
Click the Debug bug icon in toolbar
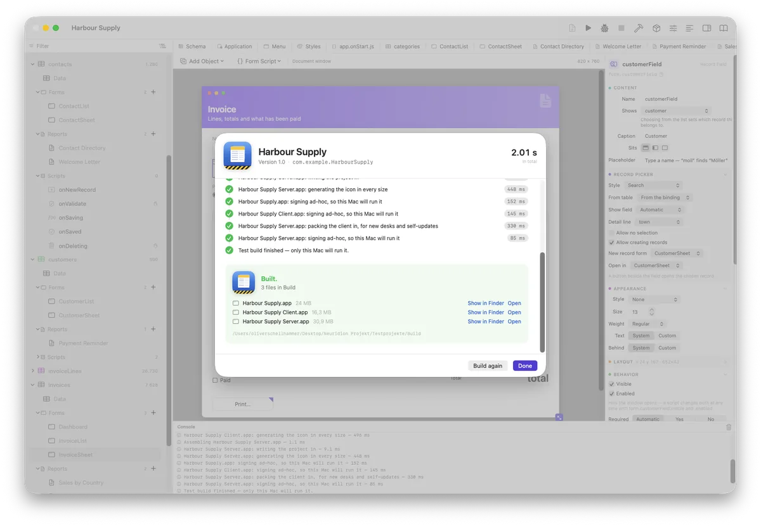point(605,28)
